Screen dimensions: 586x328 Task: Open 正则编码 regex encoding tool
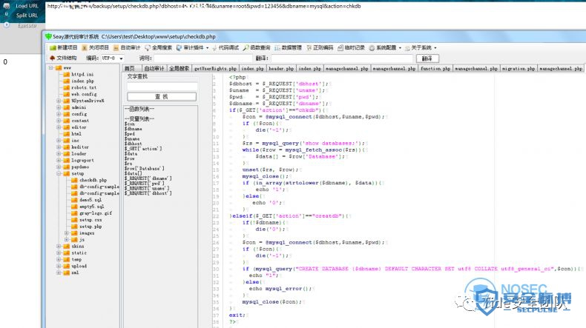pyautogui.click(x=320, y=48)
